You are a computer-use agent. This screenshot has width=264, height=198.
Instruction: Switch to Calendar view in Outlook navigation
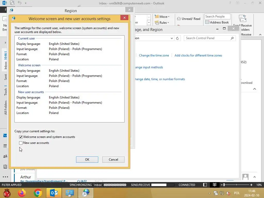point(5,146)
